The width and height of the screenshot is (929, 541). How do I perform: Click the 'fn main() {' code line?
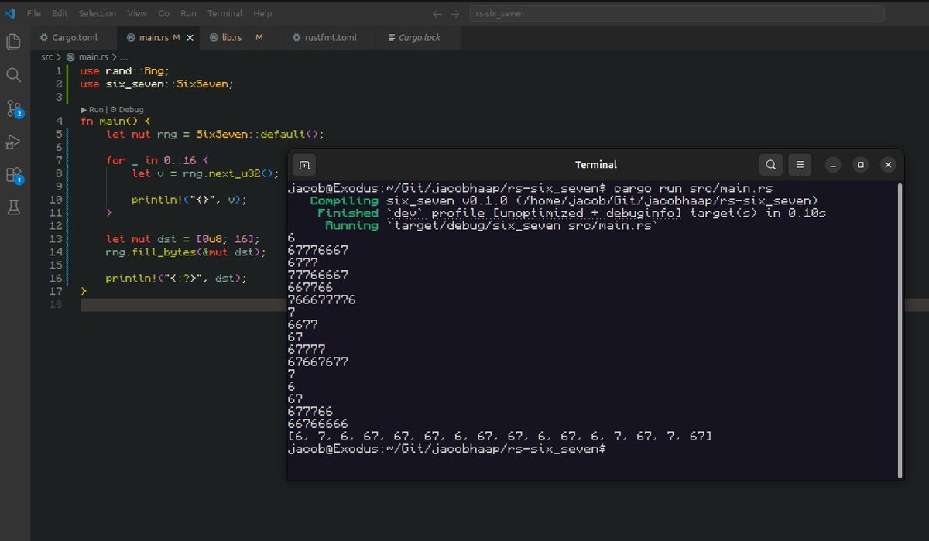click(115, 122)
